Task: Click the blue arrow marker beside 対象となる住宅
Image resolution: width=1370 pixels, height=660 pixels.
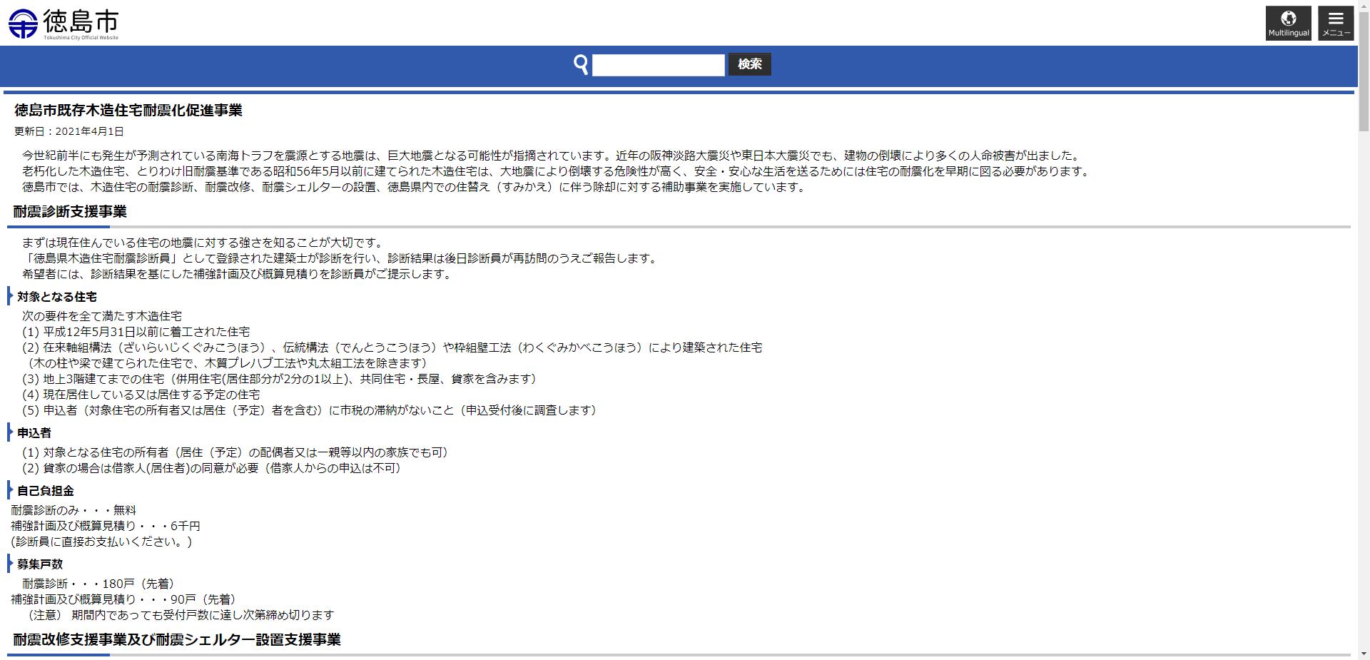Action: 9,296
